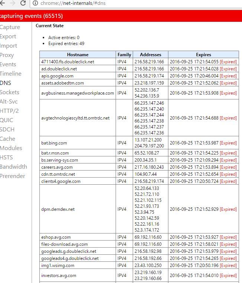Screen dimensions: 242x283
Task: Switch to the HTTP/2 sidebar tab
Action: coord(10,111)
